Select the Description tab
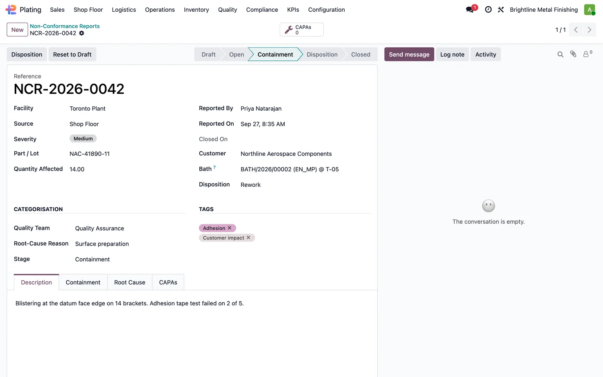Viewport: 603px width, 377px height. click(x=36, y=282)
